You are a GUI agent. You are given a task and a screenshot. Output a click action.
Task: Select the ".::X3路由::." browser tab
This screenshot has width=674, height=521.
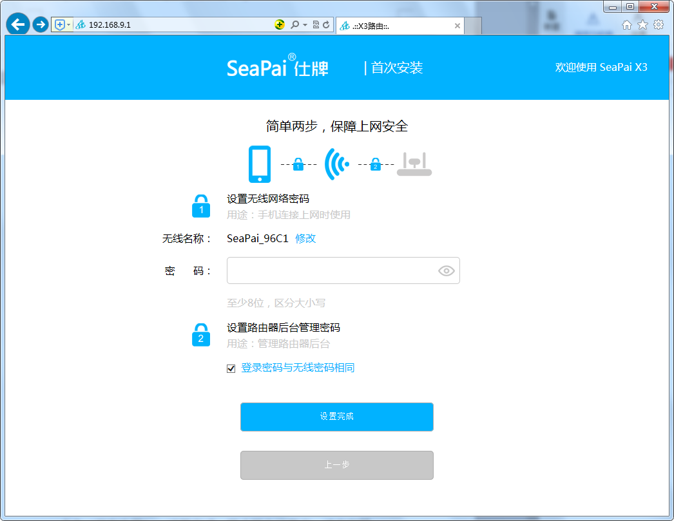pos(400,26)
